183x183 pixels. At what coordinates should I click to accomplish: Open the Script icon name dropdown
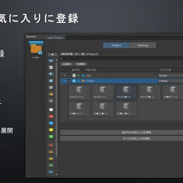pyautogui.click(x=171, y=75)
